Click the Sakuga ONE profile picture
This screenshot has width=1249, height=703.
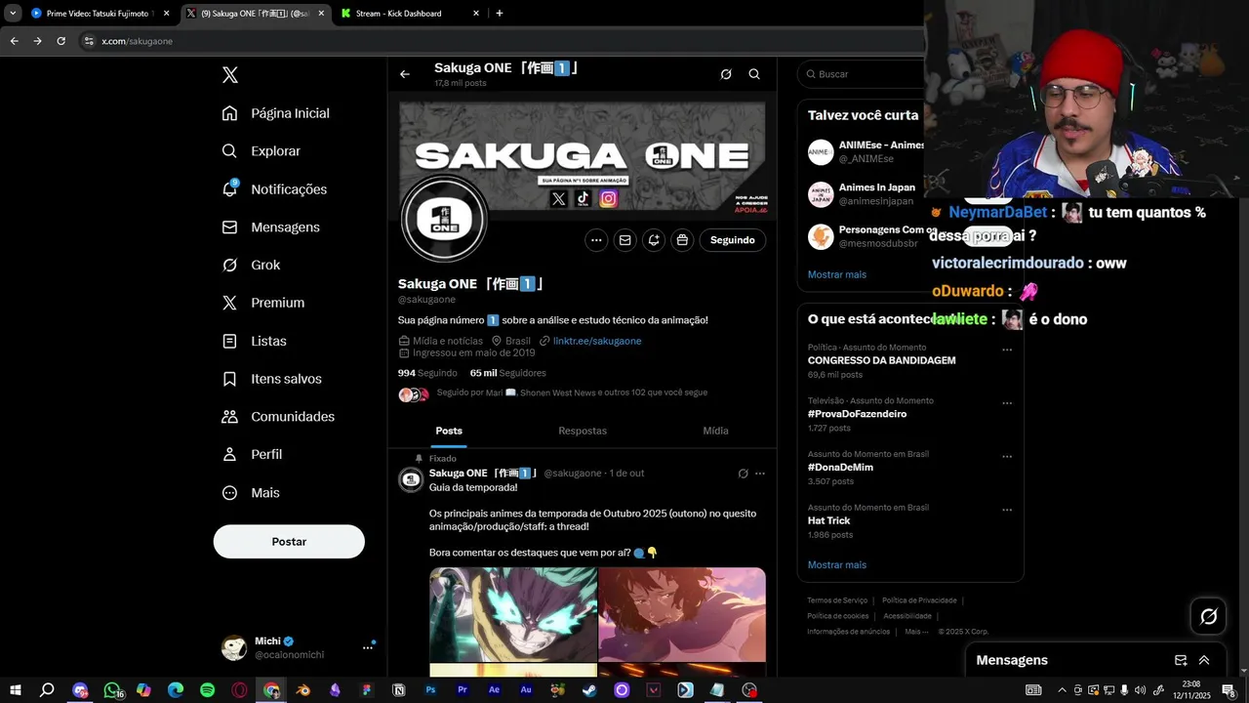[x=444, y=220]
